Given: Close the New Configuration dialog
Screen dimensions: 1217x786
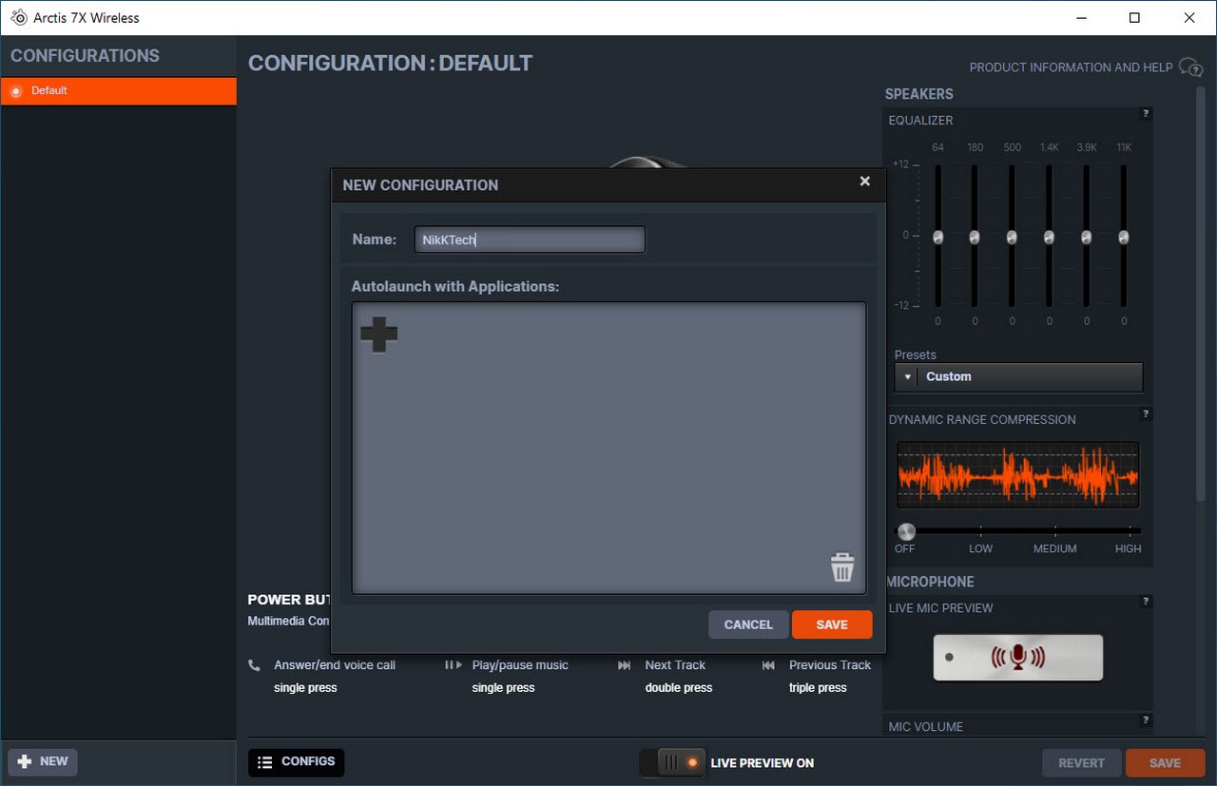Looking at the screenshot, I should pos(864,181).
